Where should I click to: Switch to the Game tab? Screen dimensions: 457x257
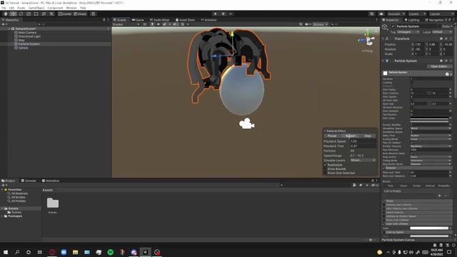click(138, 20)
